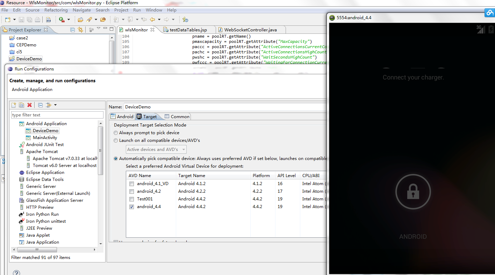Click the cloud sync icon at top right

point(490,13)
